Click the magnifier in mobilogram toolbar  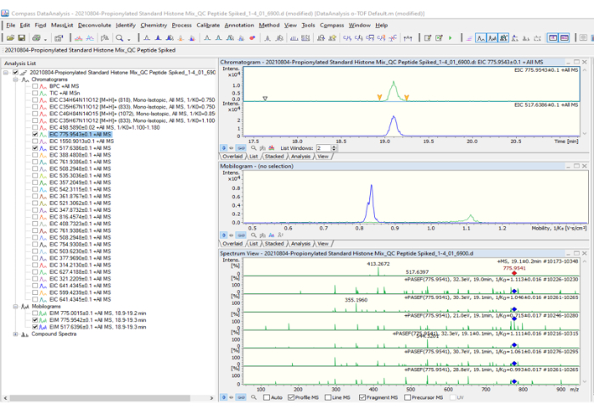click(x=254, y=236)
